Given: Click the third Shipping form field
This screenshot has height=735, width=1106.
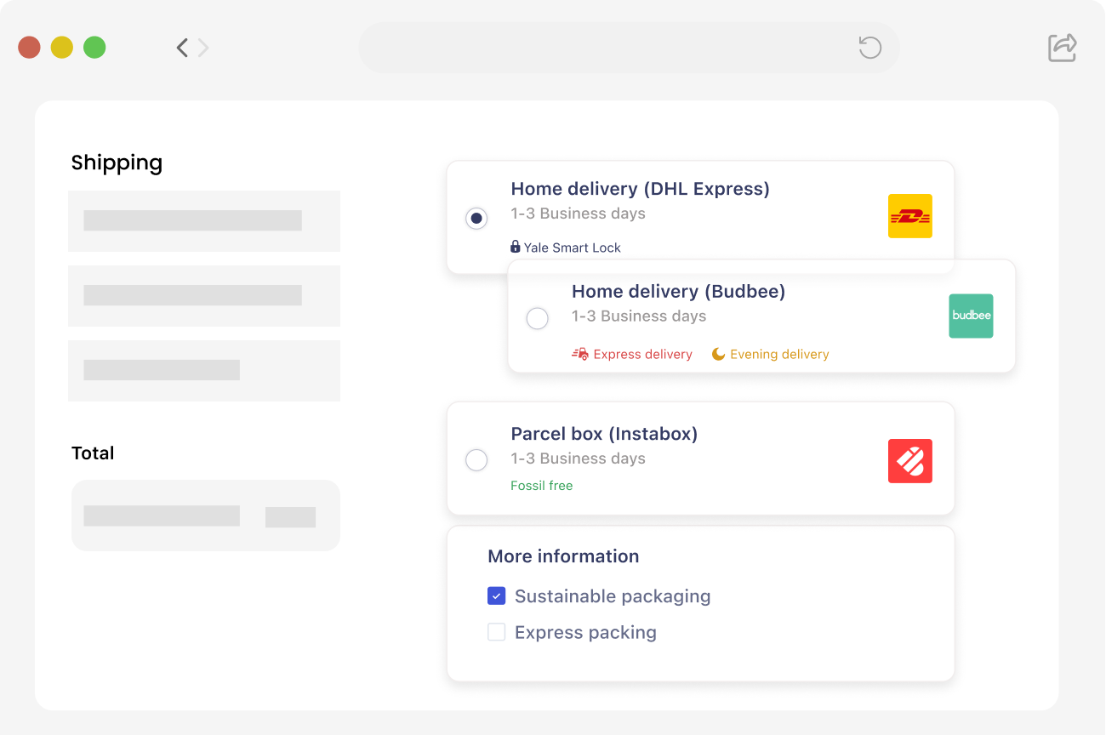Looking at the screenshot, I should [x=204, y=371].
